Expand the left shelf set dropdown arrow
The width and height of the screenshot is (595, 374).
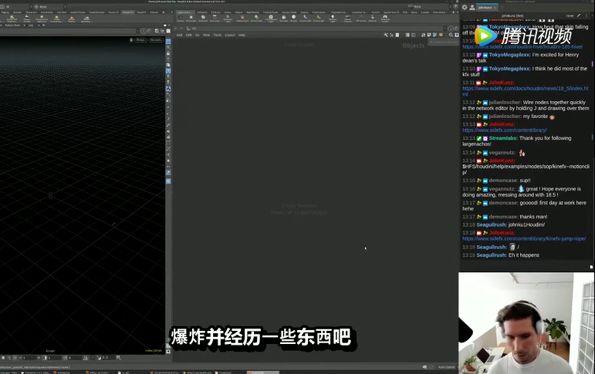click(x=171, y=12)
